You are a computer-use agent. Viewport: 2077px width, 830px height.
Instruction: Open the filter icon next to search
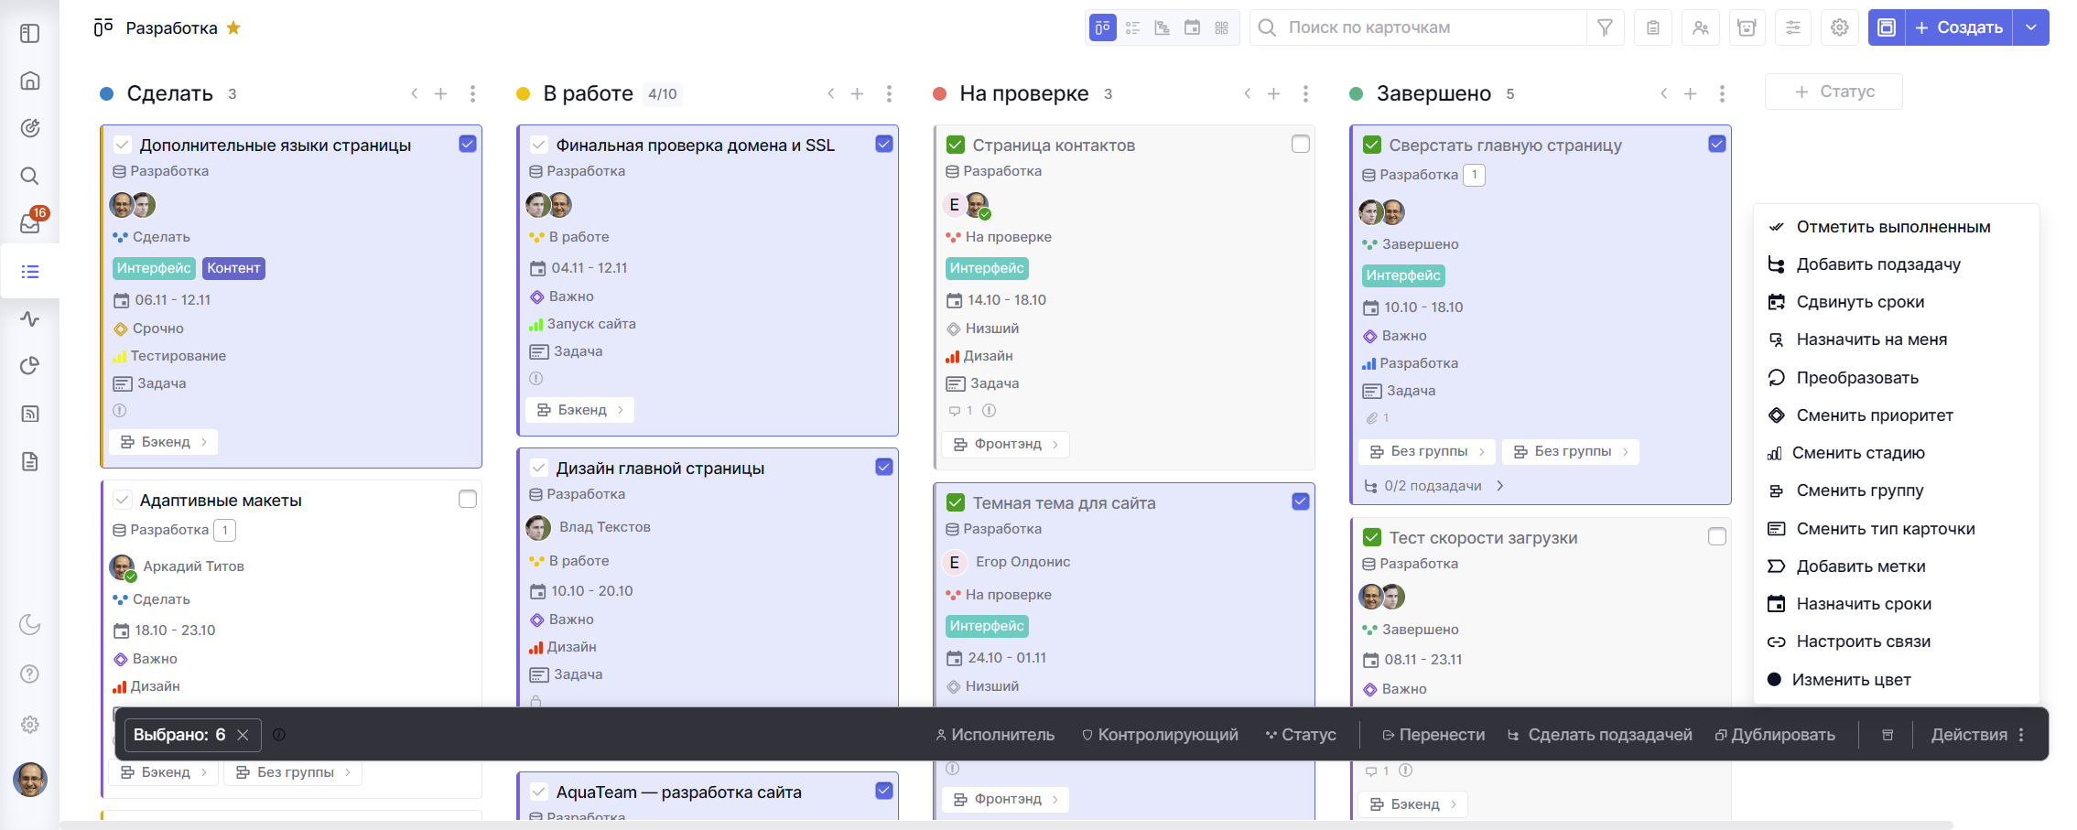1605,27
